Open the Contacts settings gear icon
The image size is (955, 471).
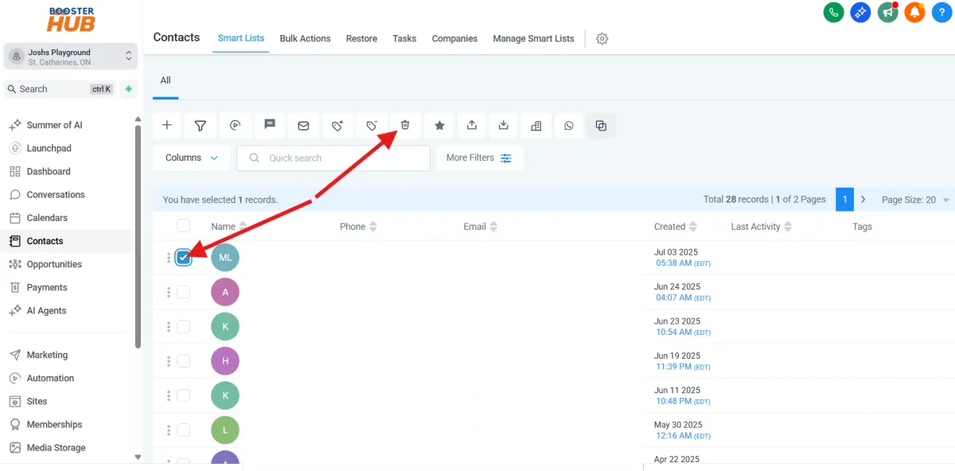(602, 39)
